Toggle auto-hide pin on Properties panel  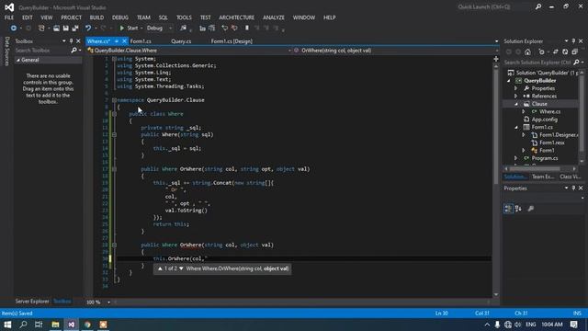(573, 188)
